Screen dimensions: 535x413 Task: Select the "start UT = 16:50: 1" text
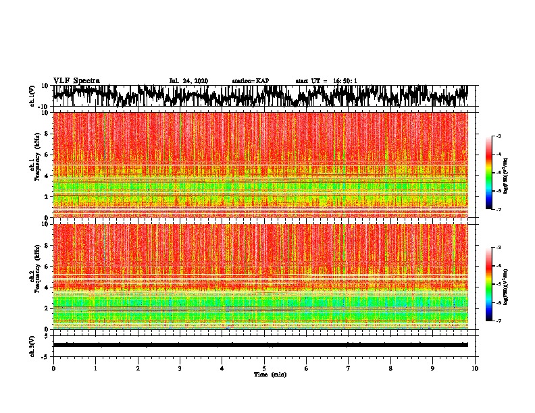point(326,81)
